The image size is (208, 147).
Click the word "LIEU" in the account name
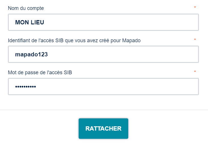coord(37,22)
